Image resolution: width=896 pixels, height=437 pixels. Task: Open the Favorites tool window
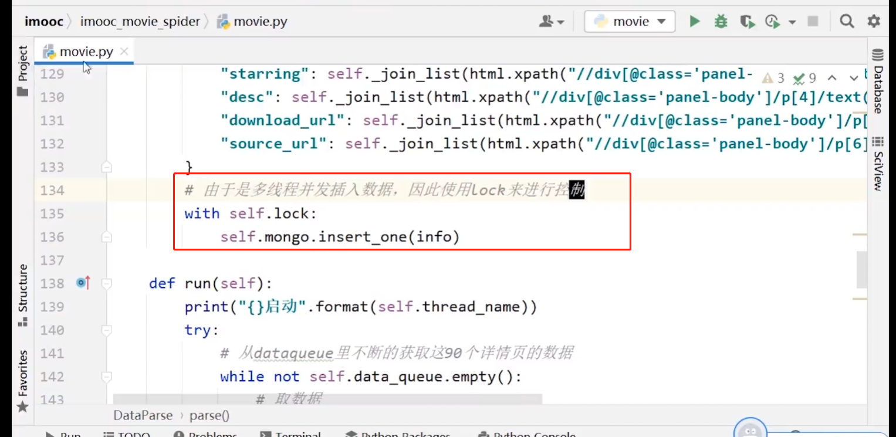point(22,381)
